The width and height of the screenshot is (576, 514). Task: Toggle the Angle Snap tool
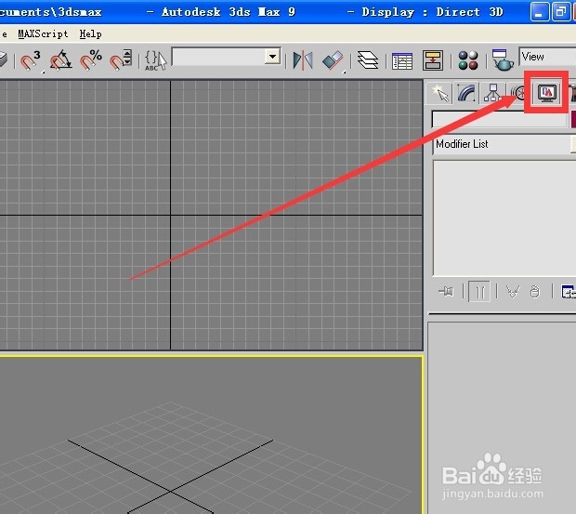click(x=60, y=60)
